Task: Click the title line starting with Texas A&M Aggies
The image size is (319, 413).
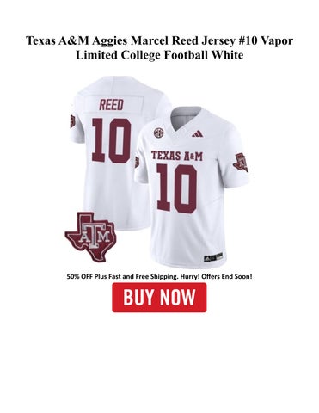Action: point(159,40)
